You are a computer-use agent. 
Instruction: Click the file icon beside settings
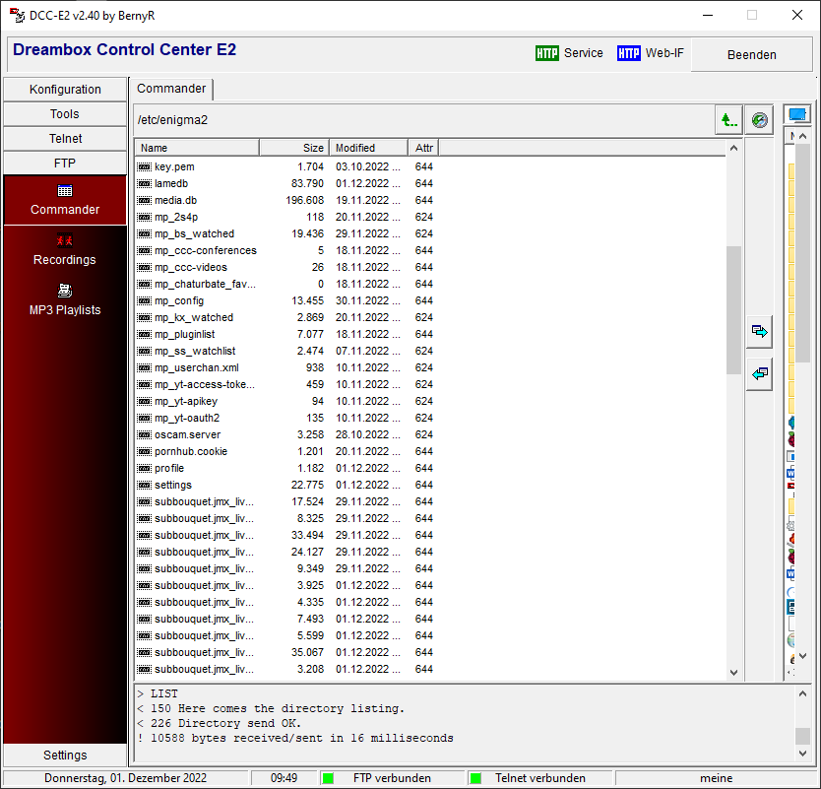pyautogui.click(x=144, y=486)
